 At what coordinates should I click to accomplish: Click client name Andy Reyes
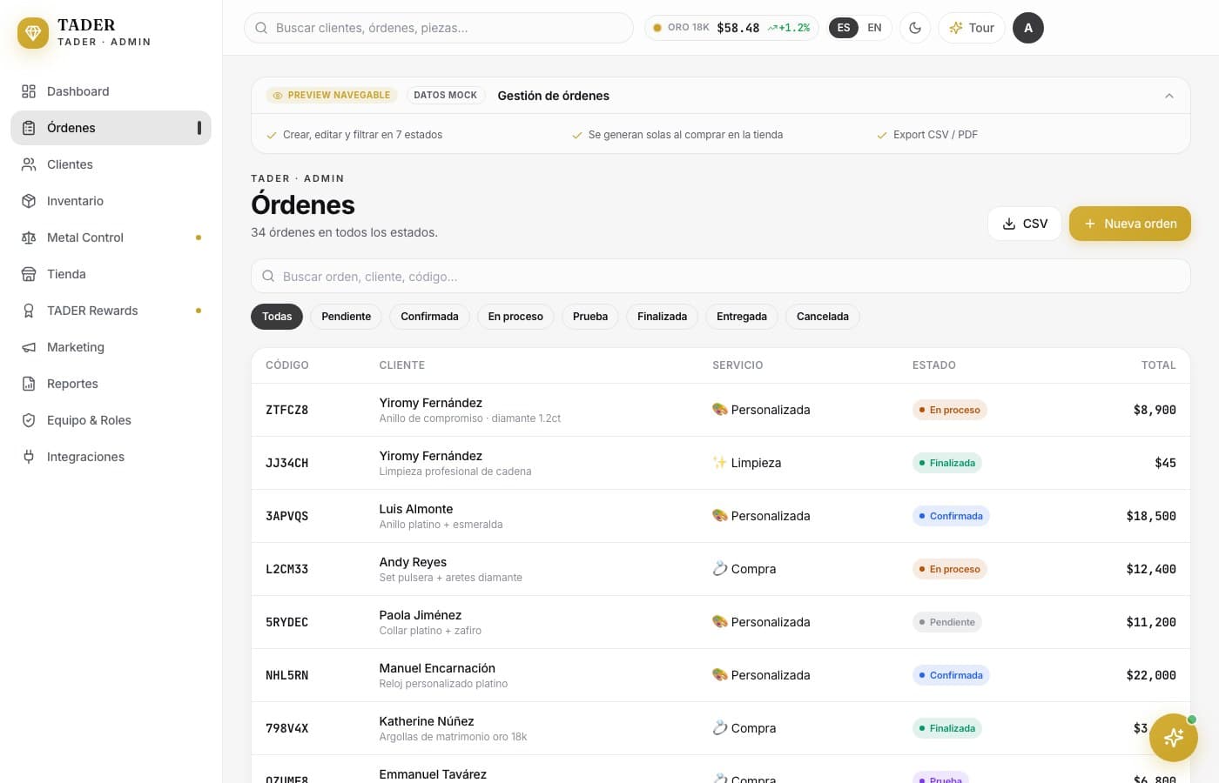pyautogui.click(x=413, y=562)
